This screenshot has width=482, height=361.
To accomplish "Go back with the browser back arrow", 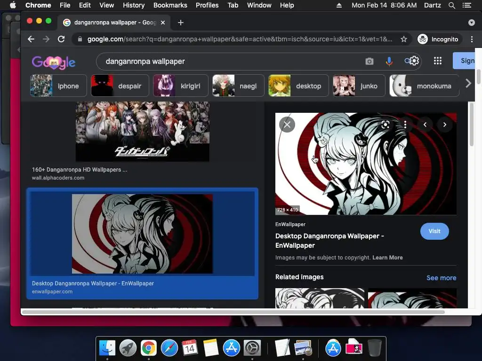I will (31, 39).
